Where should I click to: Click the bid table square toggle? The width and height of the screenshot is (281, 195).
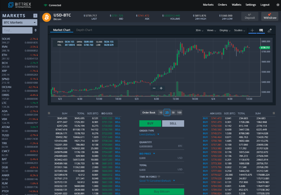click(x=49, y=113)
